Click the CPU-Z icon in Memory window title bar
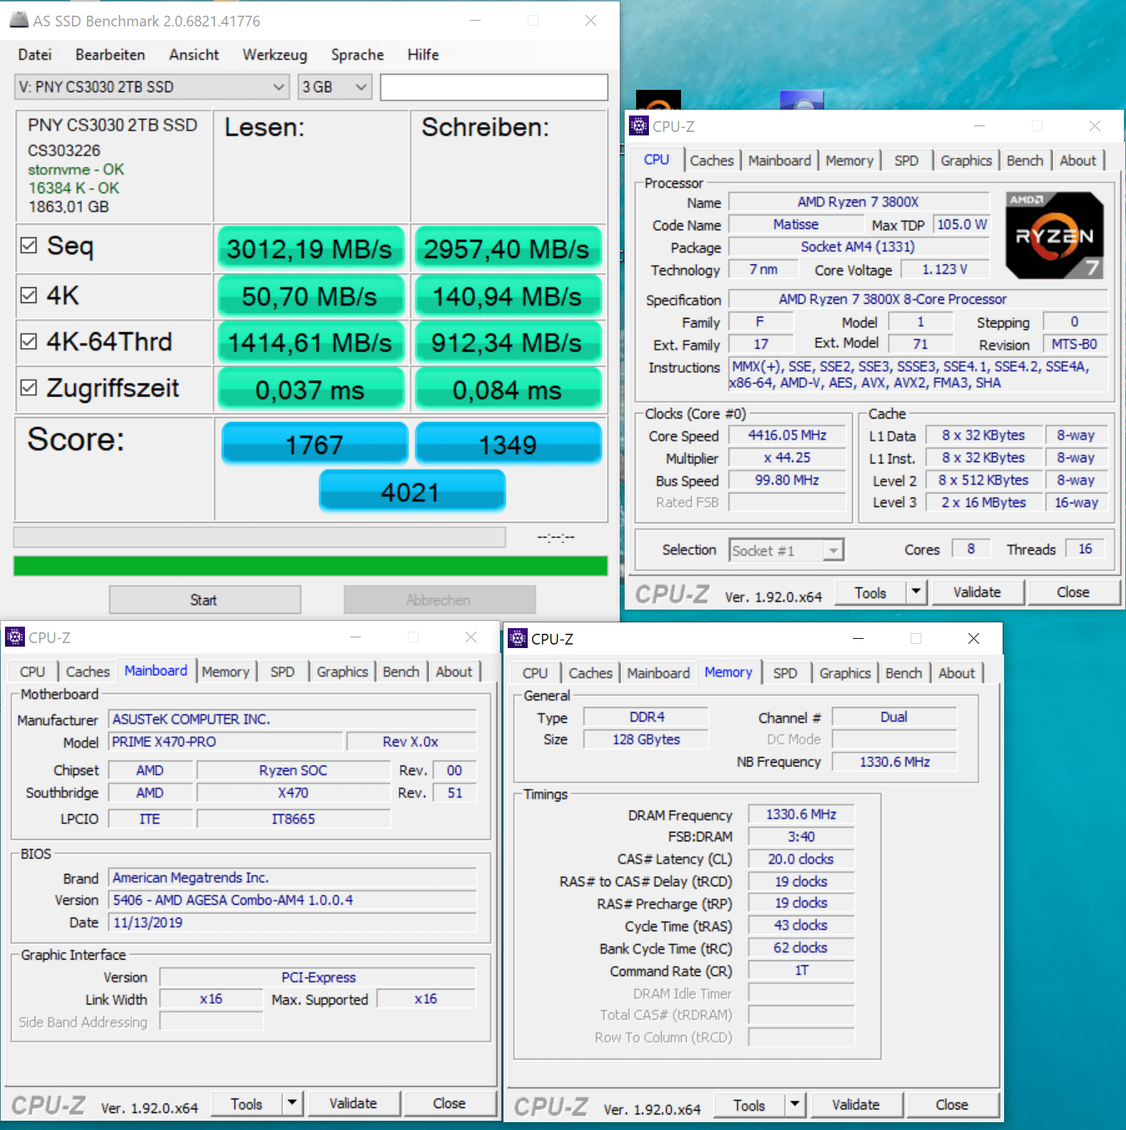This screenshot has height=1130, width=1126. point(518,638)
